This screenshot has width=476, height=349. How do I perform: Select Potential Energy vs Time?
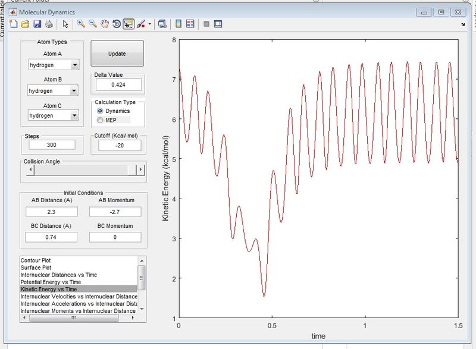pos(79,282)
